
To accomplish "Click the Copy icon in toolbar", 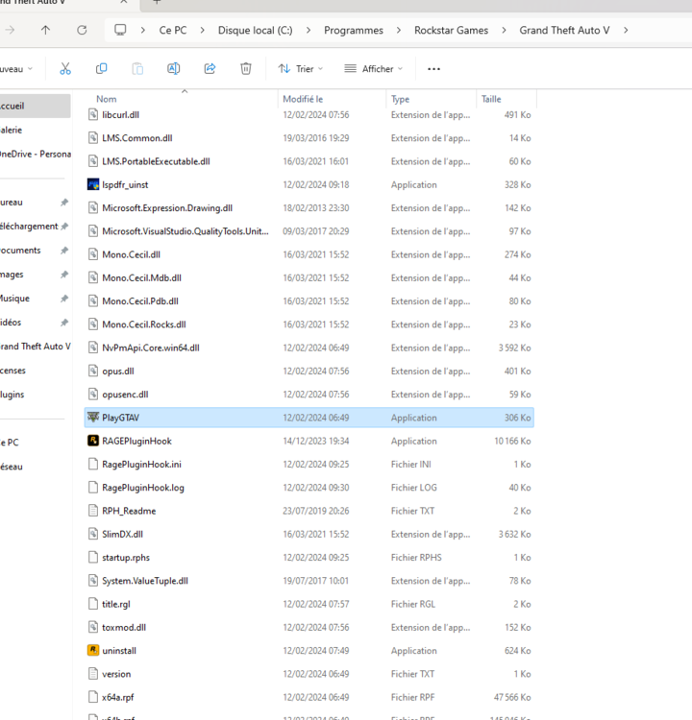I will pyautogui.click(x=102, y=69).
